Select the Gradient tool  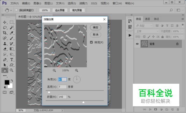tap(12, 49)
